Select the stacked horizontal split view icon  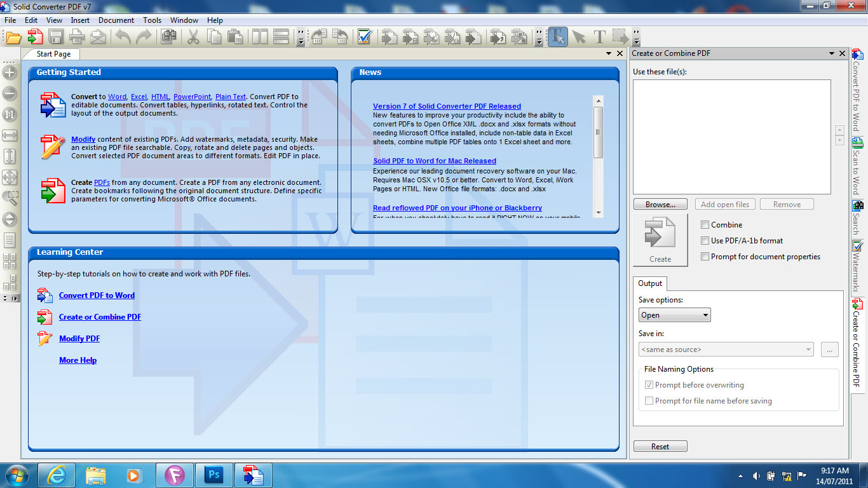pos(281,37)
